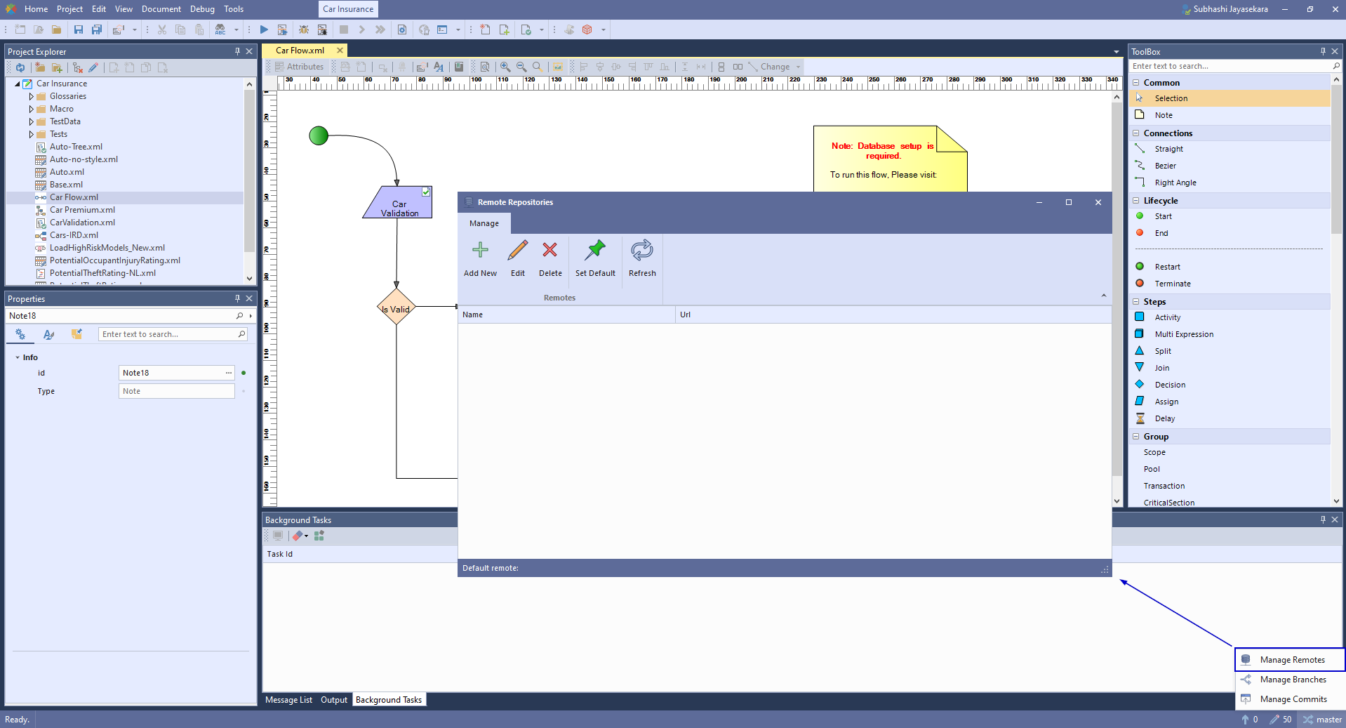Screen dimensions: 1346x728
Task: Click the Delete remote red X
Action: 550,250
